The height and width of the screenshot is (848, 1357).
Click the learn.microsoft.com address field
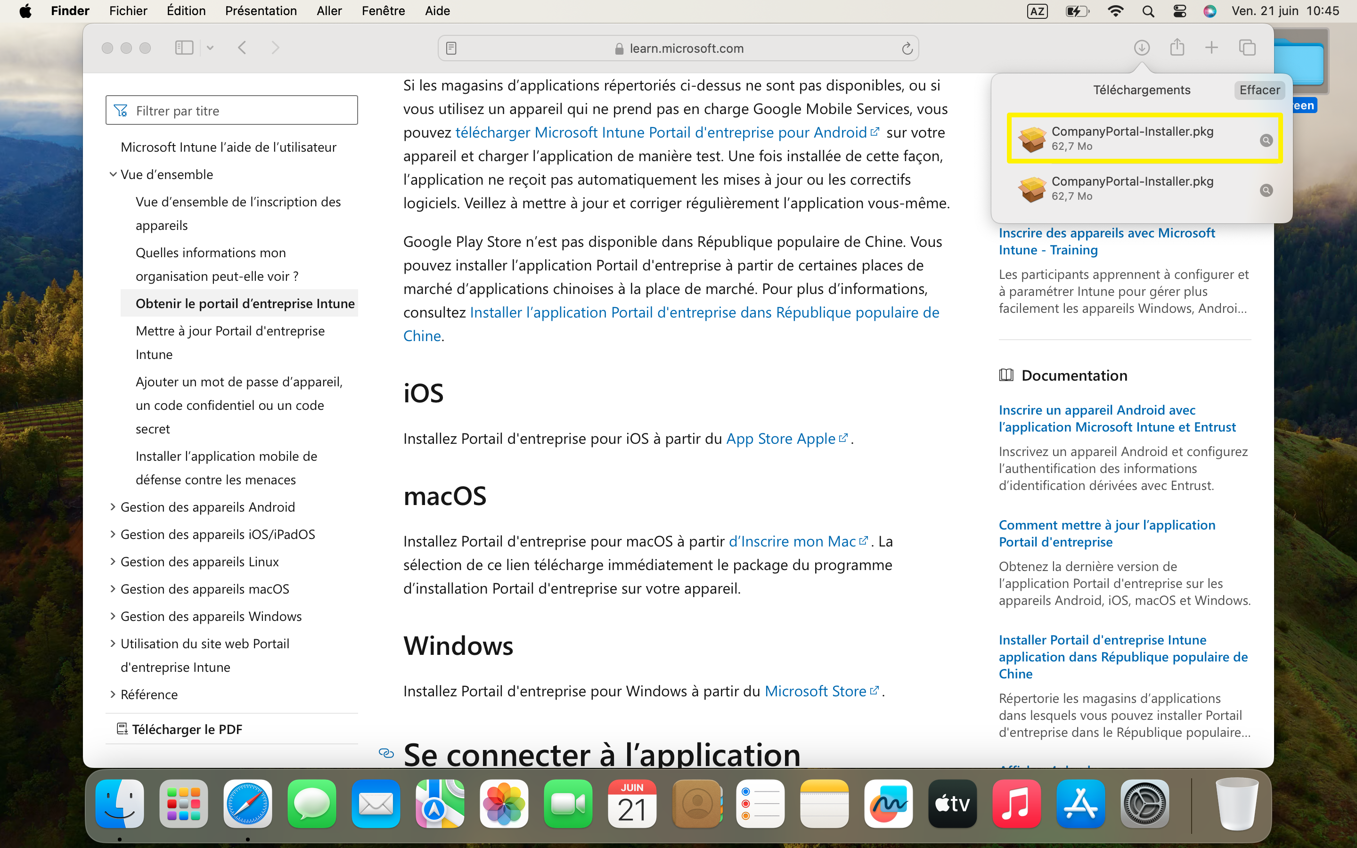[678, 48]
